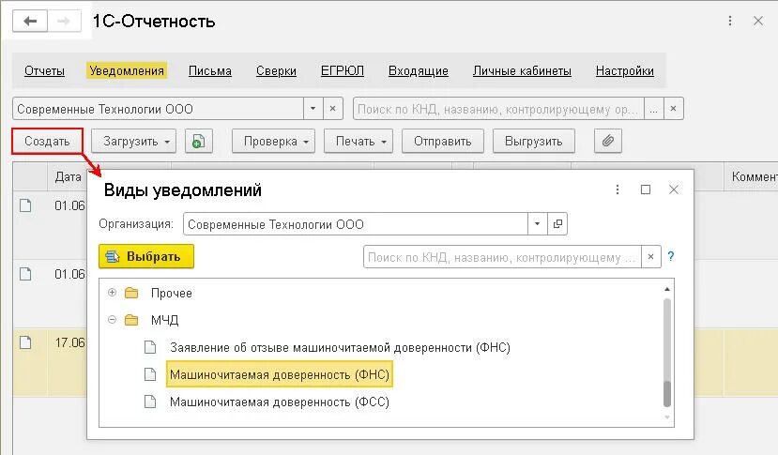This screenshot has height=455, width=778.
Task: Click the notification list scroll up arrow
Action: point(667,289)
